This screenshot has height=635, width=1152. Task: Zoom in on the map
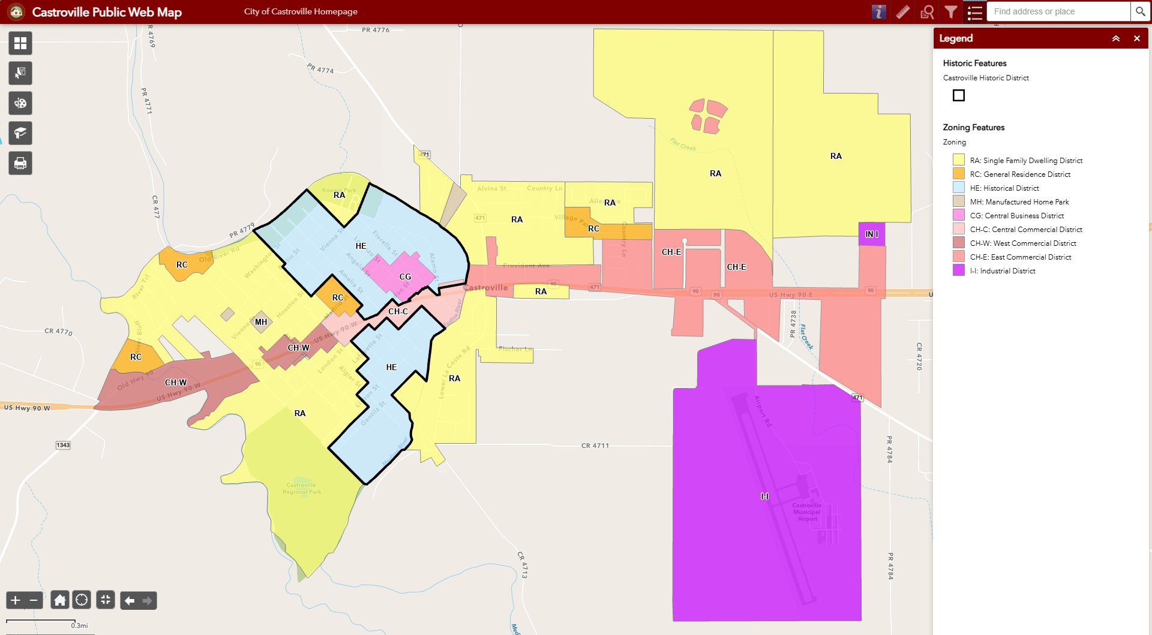(16, 600)
